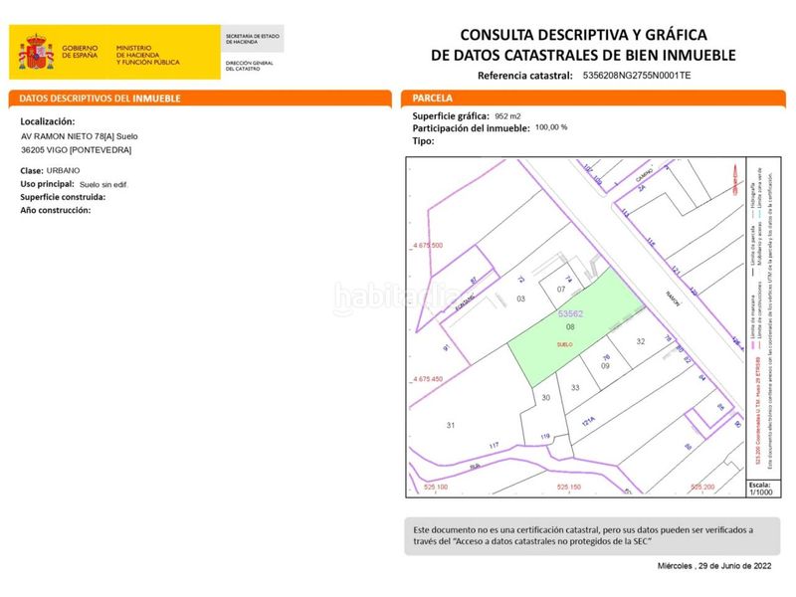Click the 'Suelo sin edif.' value
Image resolution: width=796 pixels, height=597 pixels.
[x=103, y=185]
